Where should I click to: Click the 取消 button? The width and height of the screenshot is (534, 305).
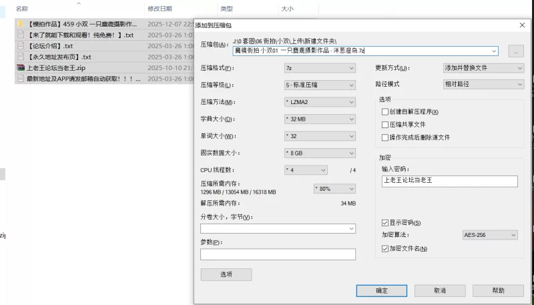point(440,291)
